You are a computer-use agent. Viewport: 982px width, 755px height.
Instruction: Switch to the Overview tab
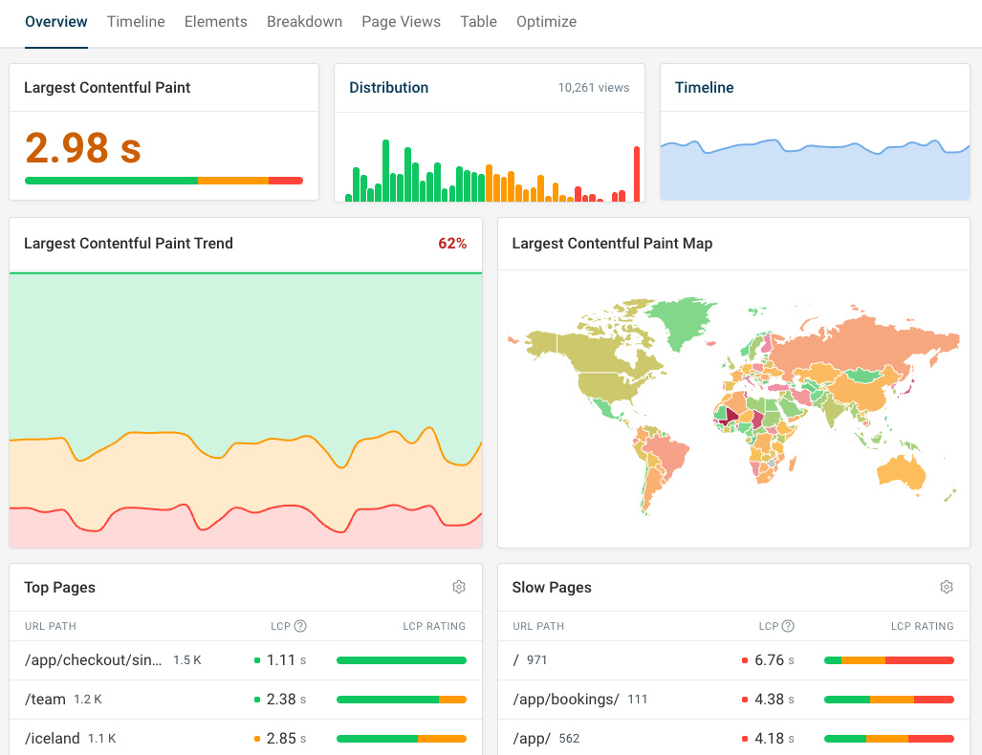click(55, 22)
